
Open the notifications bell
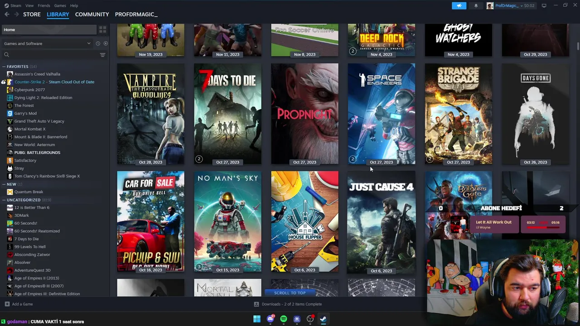(x=476, y=5)
